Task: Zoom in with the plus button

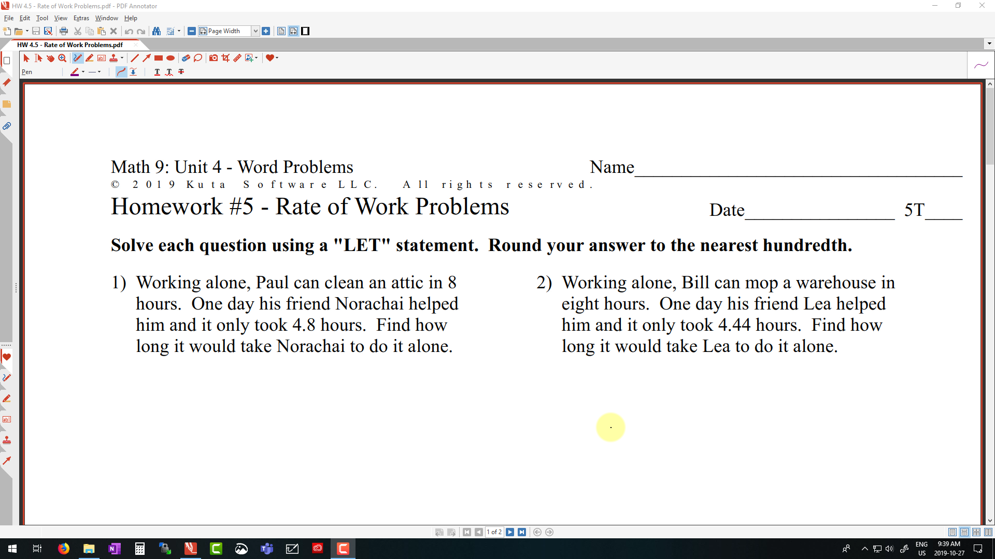Action: tap(266, 31)
